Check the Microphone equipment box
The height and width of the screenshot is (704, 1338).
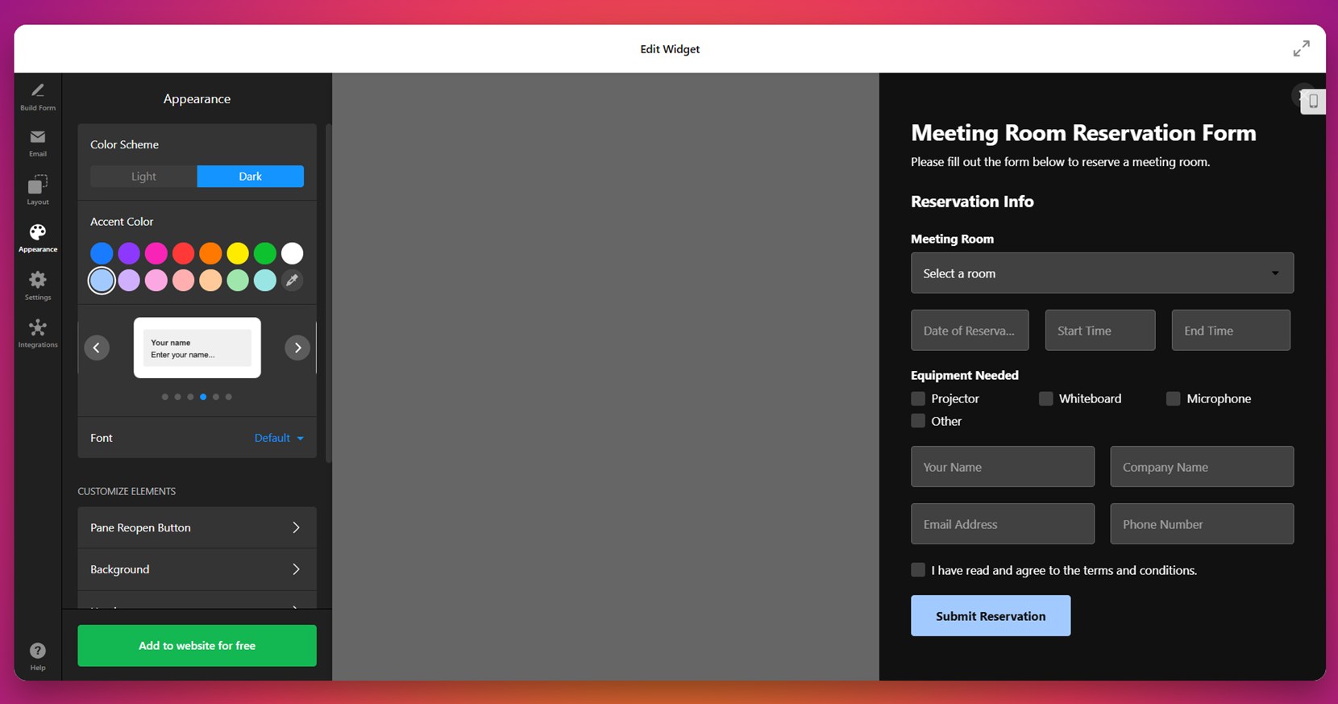point(1173,398)
